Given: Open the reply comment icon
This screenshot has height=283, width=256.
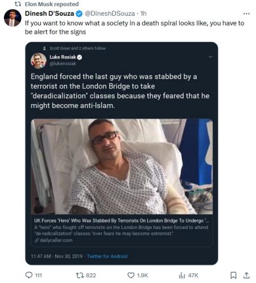Looking at the screenshot, I should point(29,275).
